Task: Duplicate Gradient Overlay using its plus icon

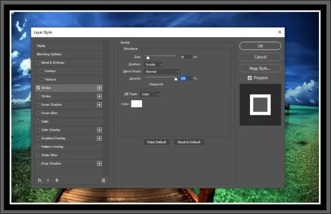Action: coord(99,138)
